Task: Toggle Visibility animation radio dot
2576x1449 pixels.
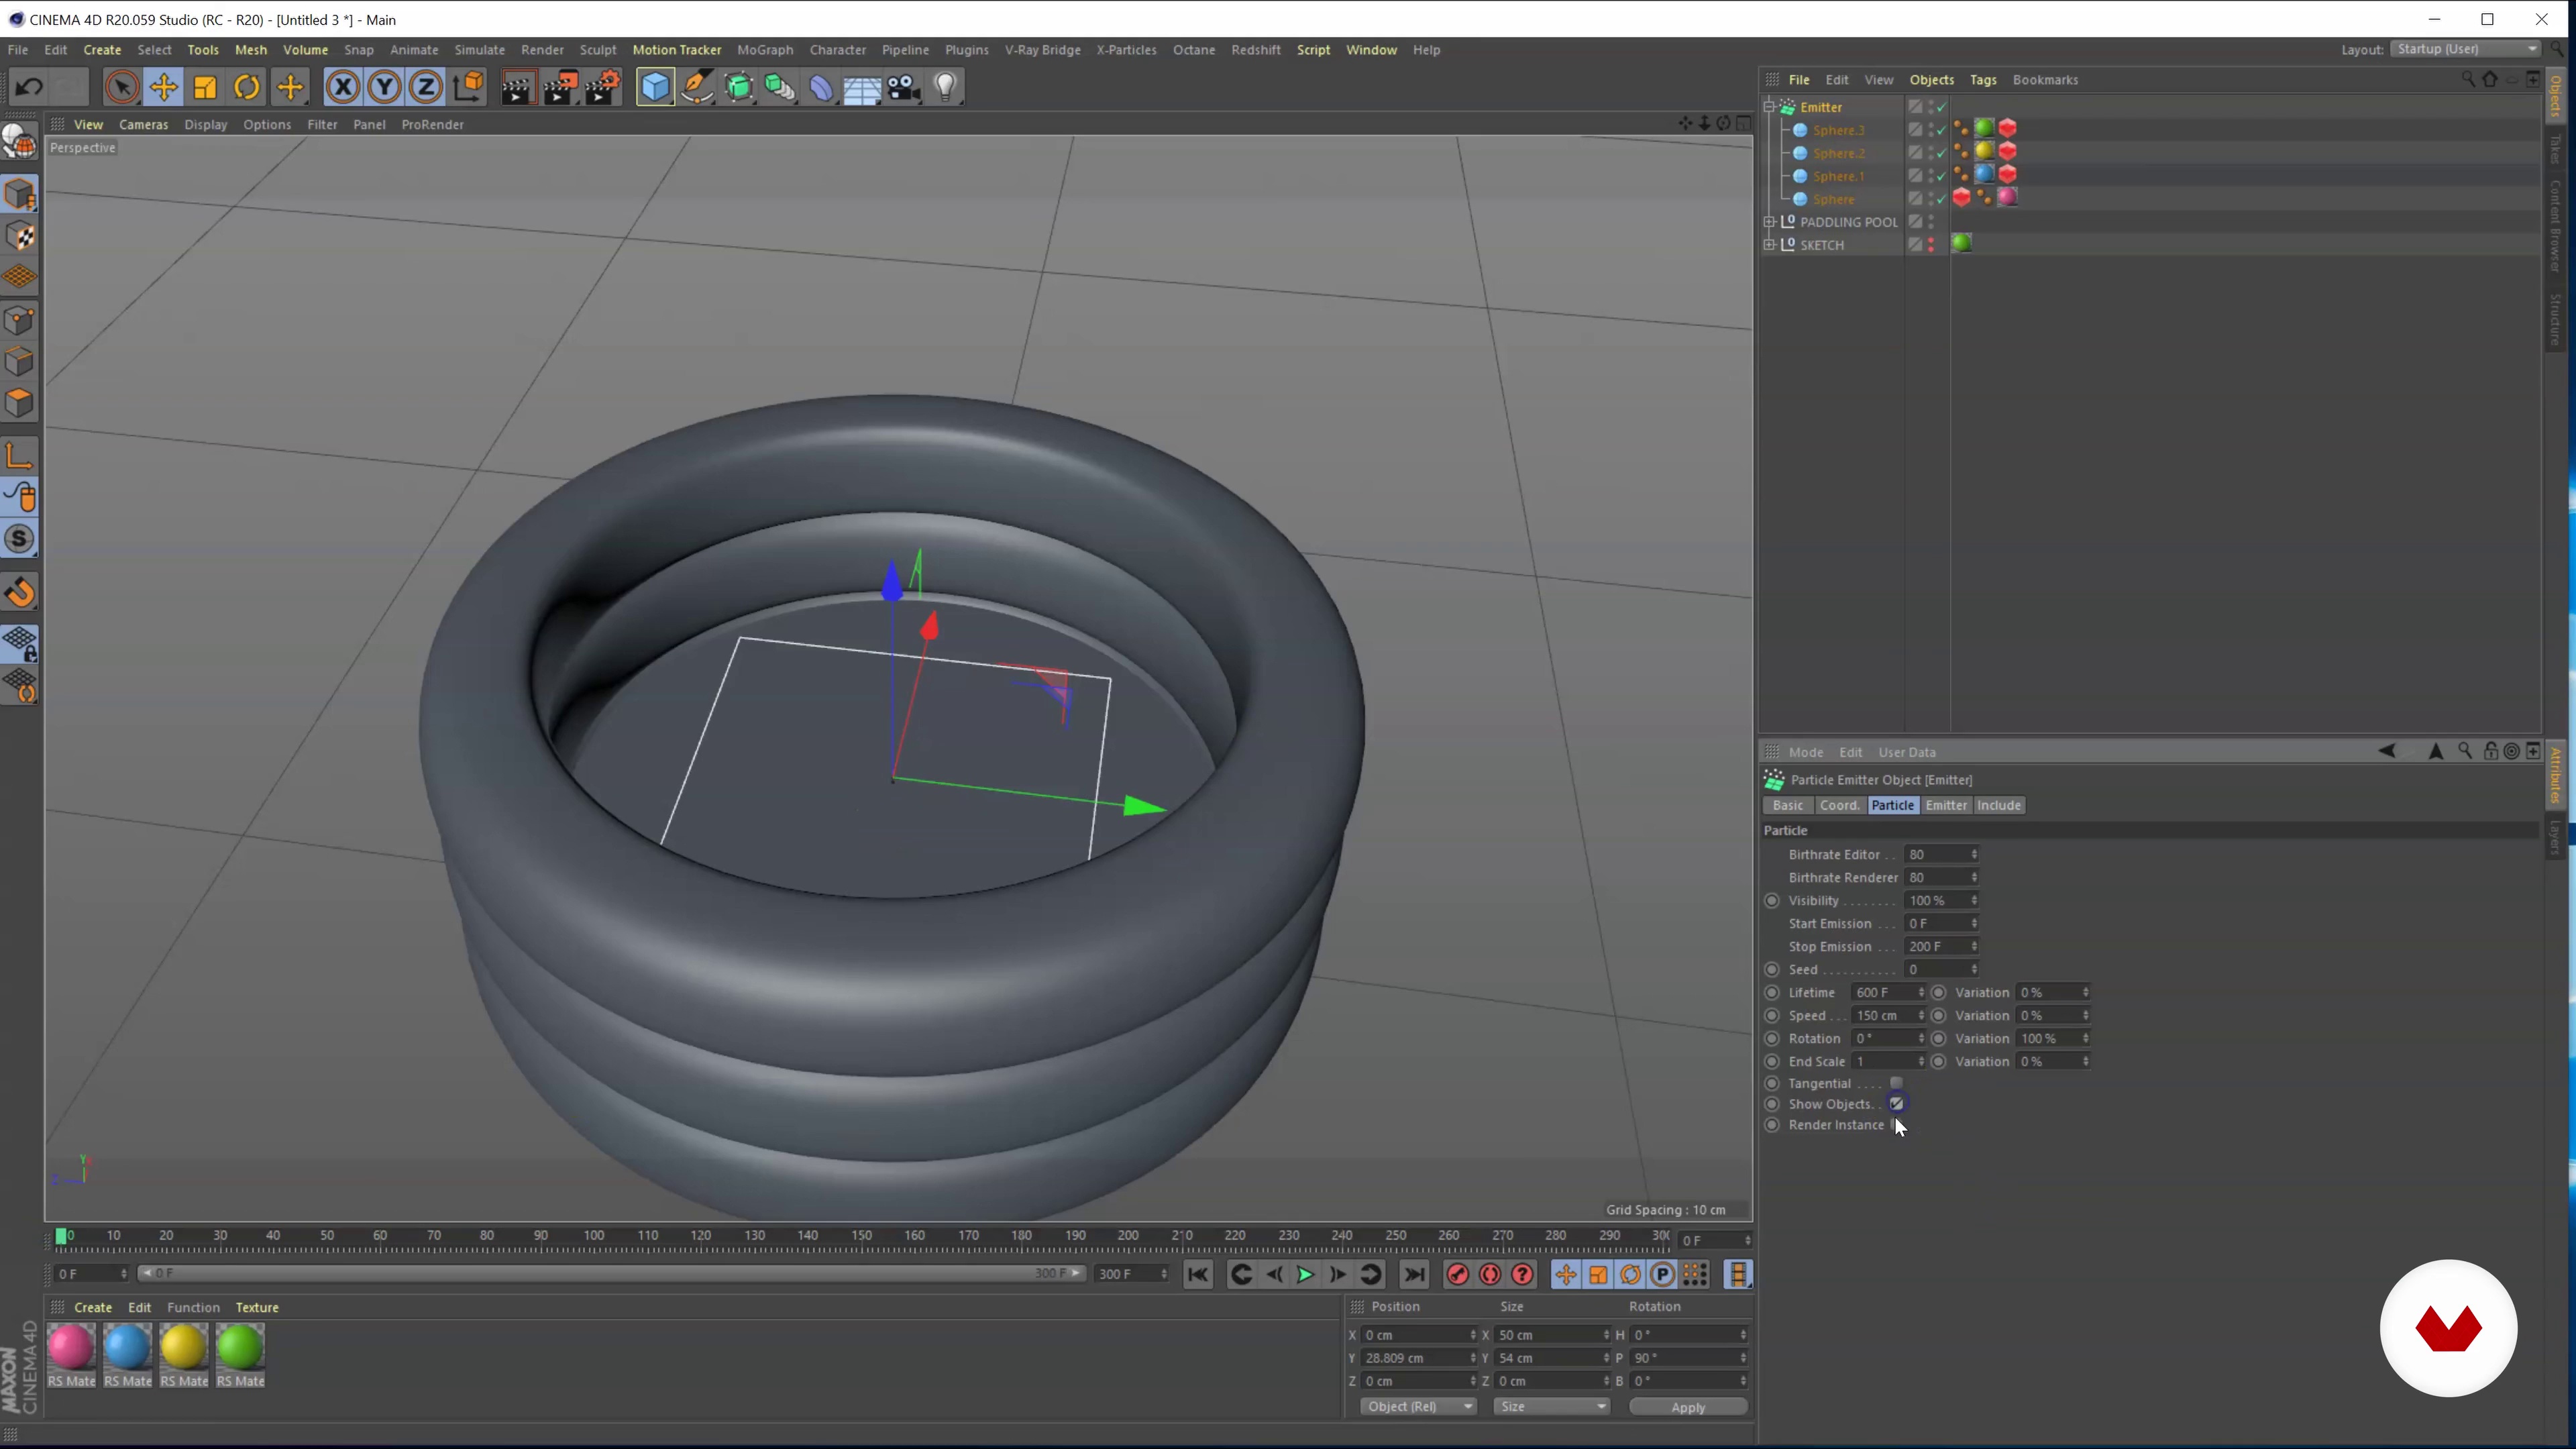Action: 1772,900
